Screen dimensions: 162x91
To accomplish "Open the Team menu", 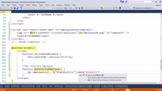I will tap(41, 5).
